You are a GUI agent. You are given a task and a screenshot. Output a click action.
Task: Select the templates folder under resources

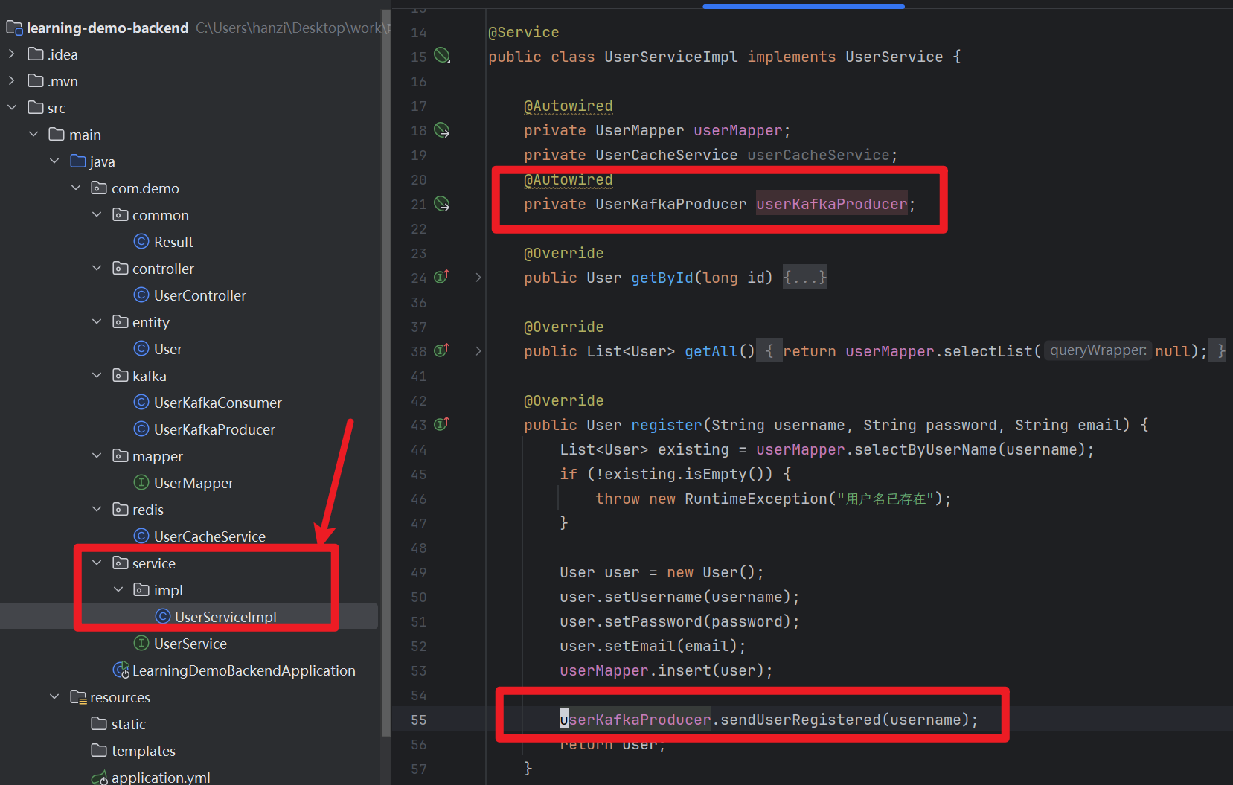143,751
